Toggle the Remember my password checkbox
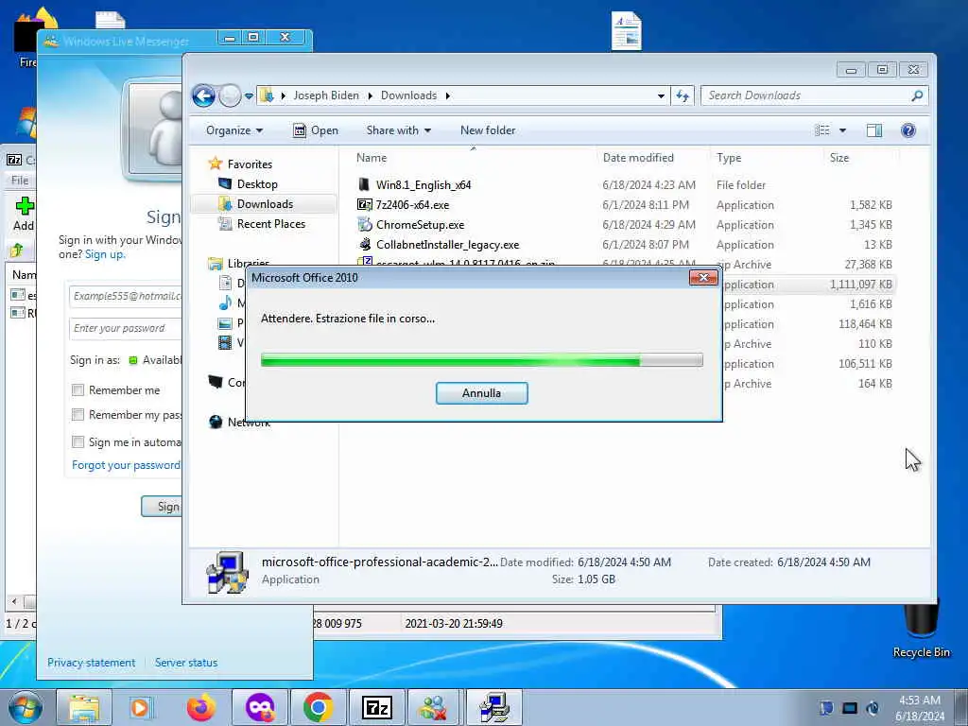968x726 pixels. click(78, 415)
